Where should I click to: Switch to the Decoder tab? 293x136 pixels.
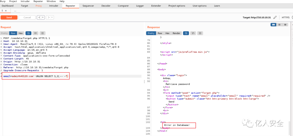tap(106, 6)
